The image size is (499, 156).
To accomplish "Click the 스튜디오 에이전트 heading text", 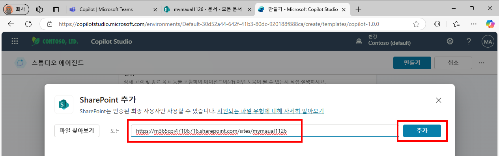I will pyautogui.click(x=58, y=63).
